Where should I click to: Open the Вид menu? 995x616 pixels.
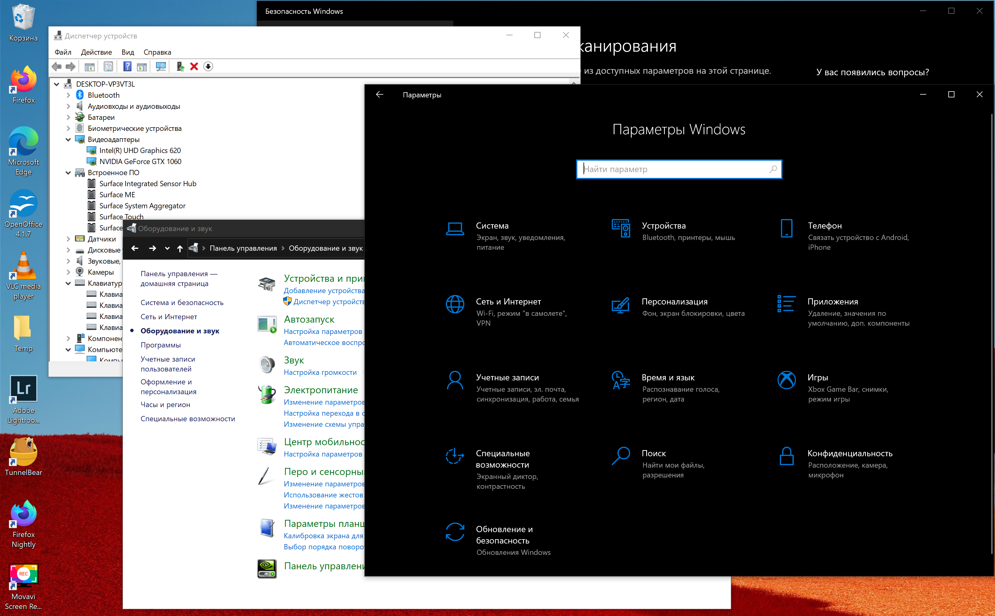(x=128, y=52)
